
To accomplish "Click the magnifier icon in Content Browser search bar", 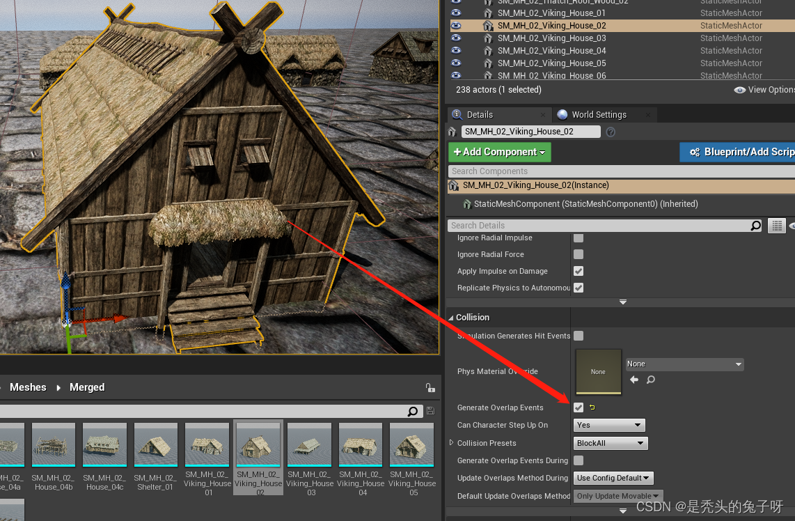I will pos(413,411).
